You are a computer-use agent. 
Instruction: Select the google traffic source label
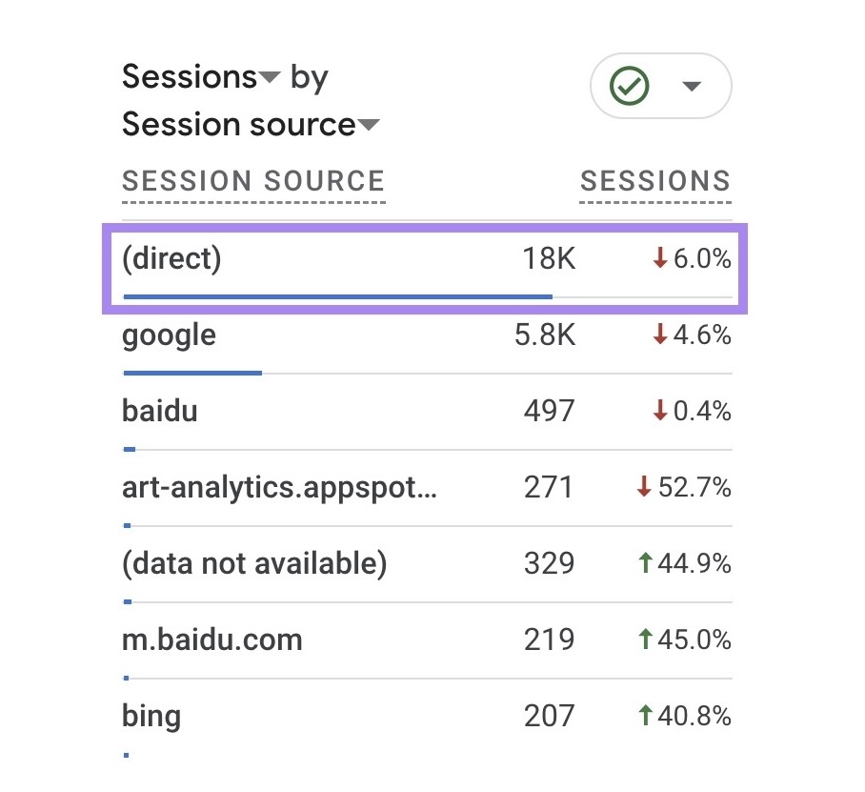point(168,335)
